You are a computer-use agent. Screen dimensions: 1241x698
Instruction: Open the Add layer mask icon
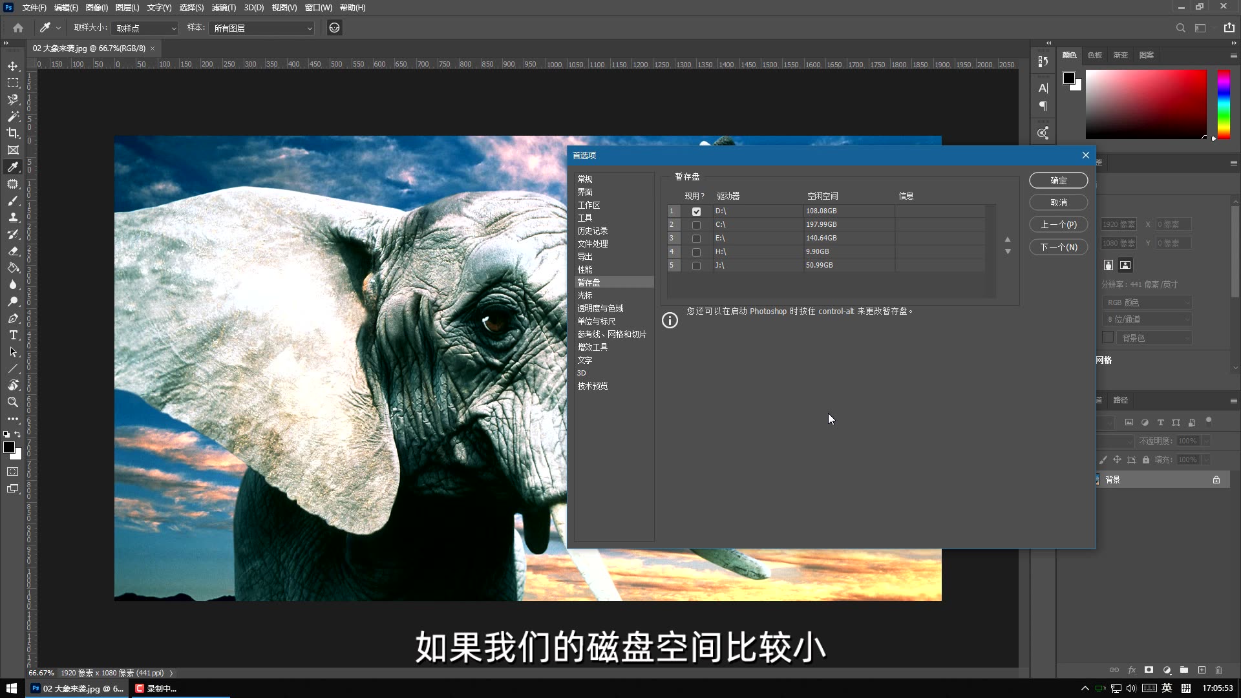pyautogui.click(x=1149, y=670)
